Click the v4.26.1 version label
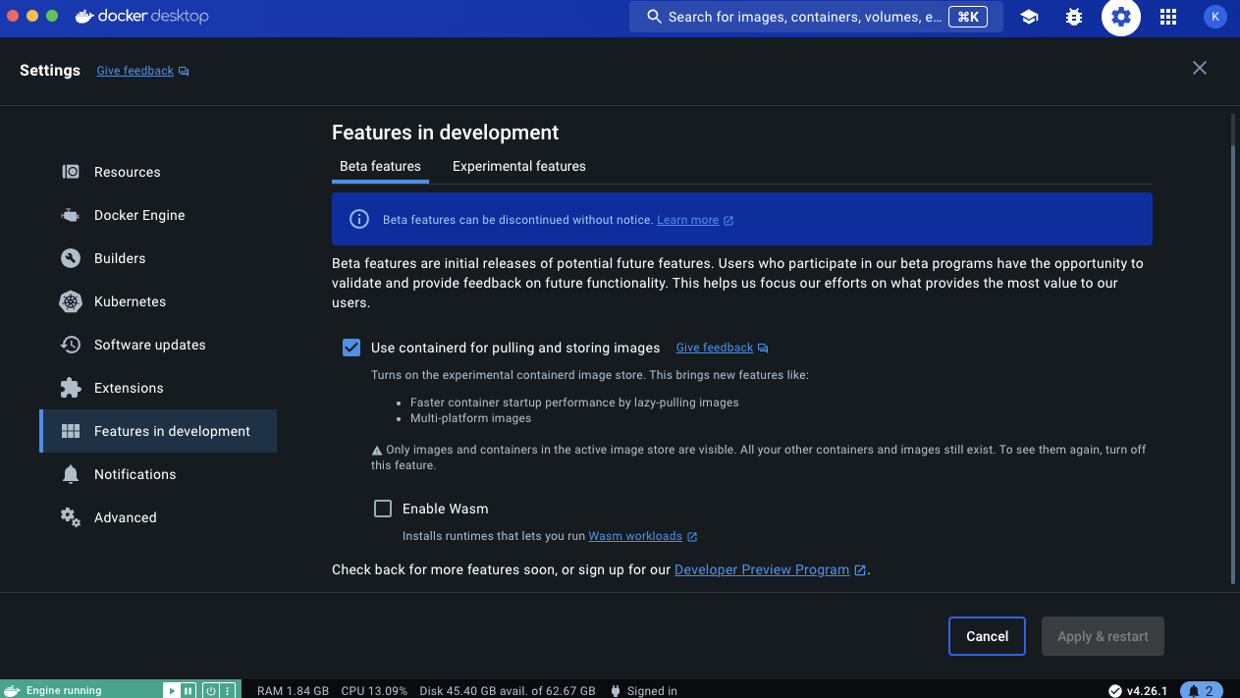 point(1147,690)
